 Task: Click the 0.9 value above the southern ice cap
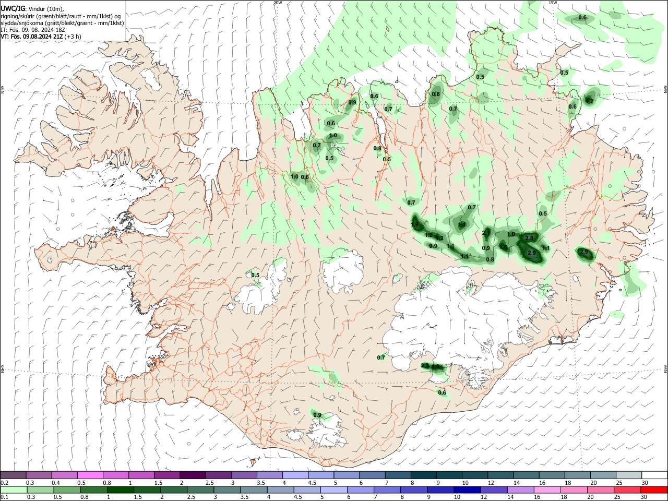[x=317, y=415]
